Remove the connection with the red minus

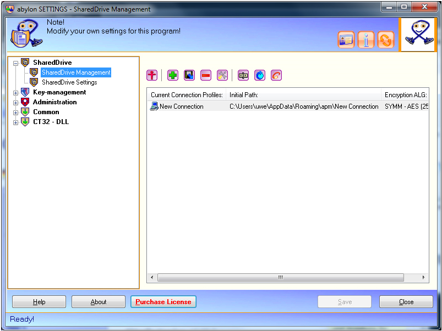pyautogui.click(x=206, y=75)
